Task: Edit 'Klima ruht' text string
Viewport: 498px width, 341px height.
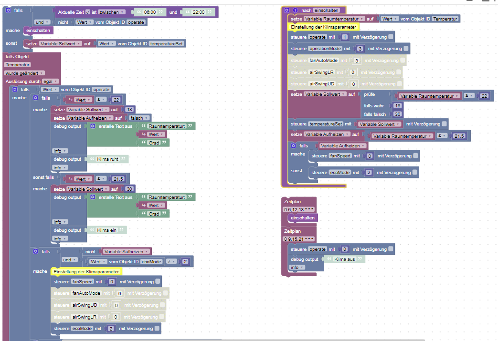Action: coord(107,159)
